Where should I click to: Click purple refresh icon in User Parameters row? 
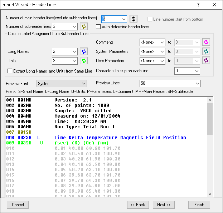(x=206, y=61)
